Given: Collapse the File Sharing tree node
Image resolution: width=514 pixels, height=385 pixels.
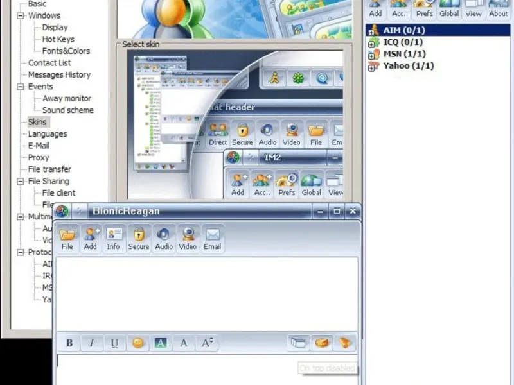Looking at the screenshot, I should (21, 181).
